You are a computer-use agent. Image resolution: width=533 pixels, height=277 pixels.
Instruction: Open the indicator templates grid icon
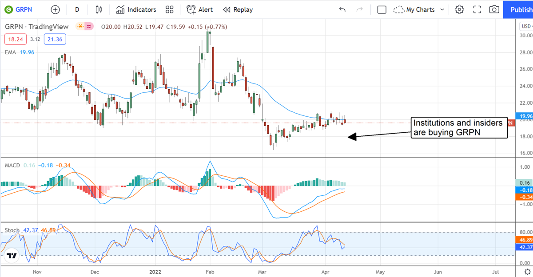click(x=169, y=9)
